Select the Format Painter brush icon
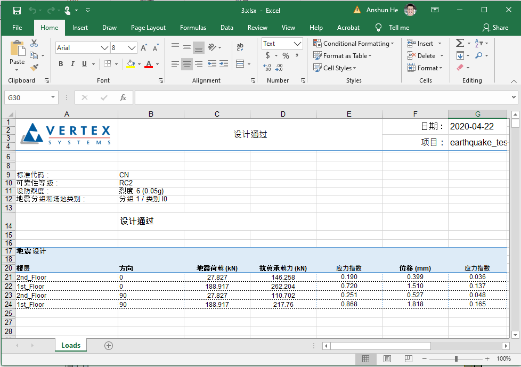Image resolution: width=521 pixels, height=367 pixels. 34,68
